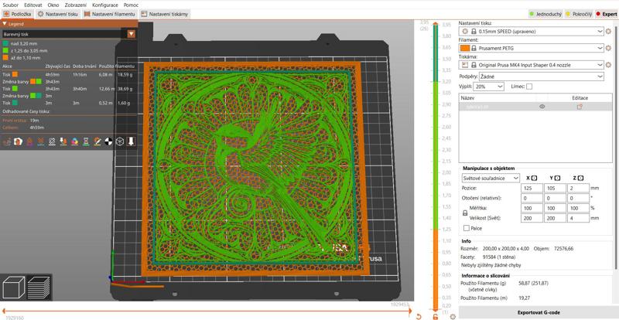619x320 pixels.
Task: Switch to Podložka tab
Action: click(18, 14)
